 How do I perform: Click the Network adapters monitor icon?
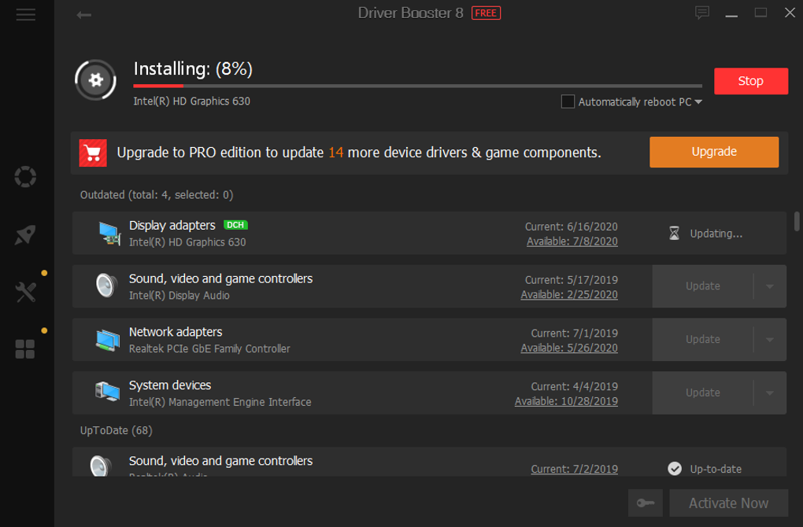[108, 341]
